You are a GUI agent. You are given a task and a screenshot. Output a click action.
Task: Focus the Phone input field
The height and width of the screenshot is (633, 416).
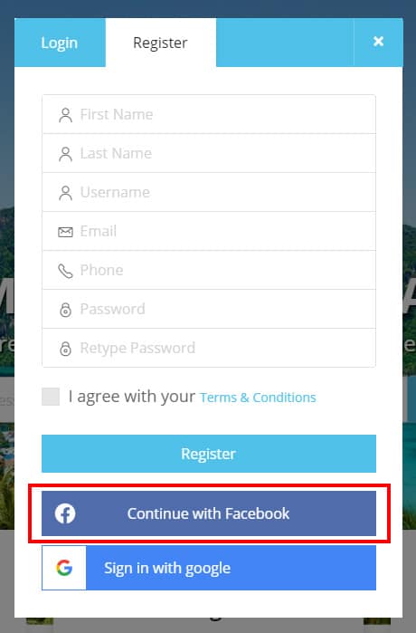click(x=209, y=270)
